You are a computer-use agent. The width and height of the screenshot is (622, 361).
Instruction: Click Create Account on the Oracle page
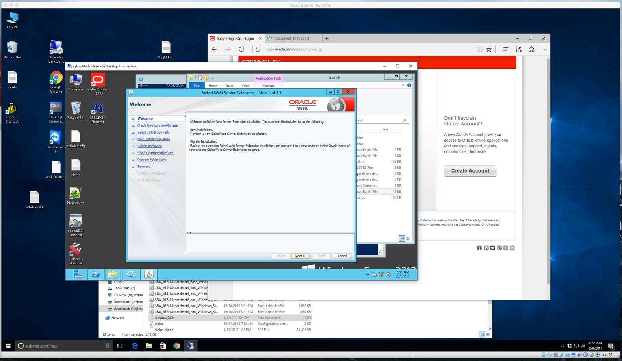pos(470,170)
